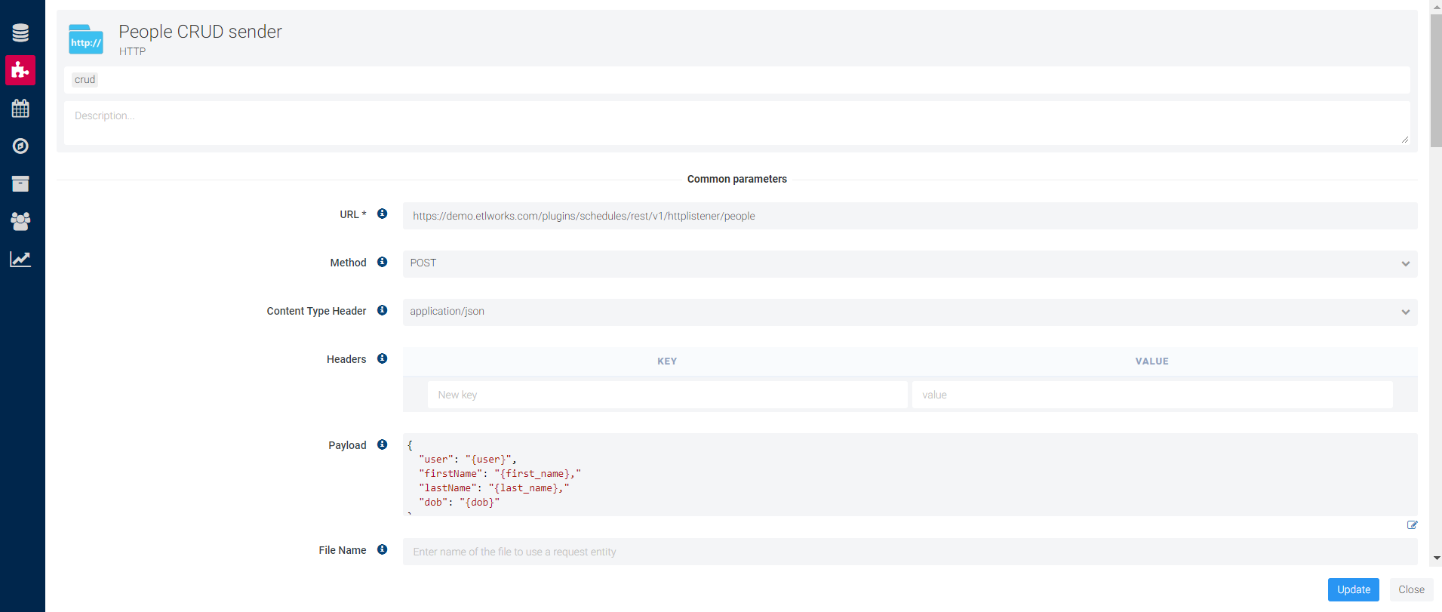Expand the Method dropdown showing POST
The image size is (1442, 612).
pos(910,263)
